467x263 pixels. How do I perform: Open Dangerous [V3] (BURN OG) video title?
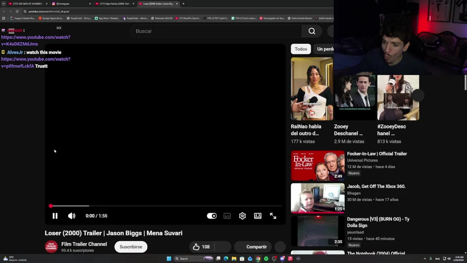coord(378,222)
